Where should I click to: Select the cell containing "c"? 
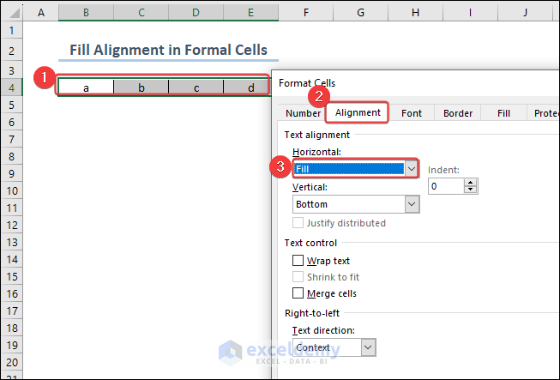coord(196,87)
